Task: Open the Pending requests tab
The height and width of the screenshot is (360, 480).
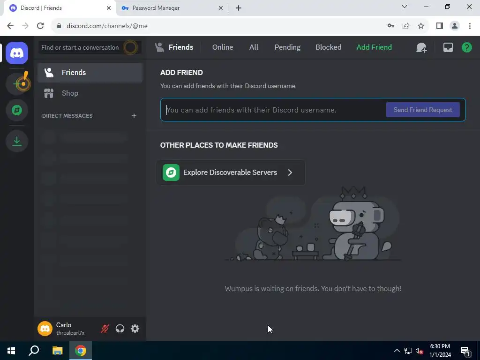Action: (287, 47)
